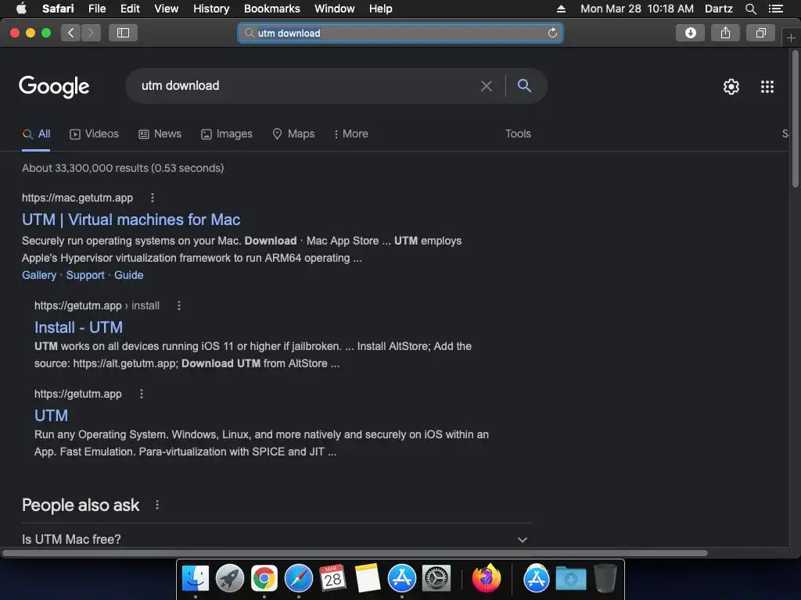Open Spotlight search in menu bar
801x600 pixels.
750,9
